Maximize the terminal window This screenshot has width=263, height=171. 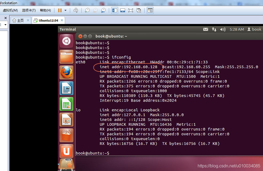pyautogui.click(x=90, y=36)
